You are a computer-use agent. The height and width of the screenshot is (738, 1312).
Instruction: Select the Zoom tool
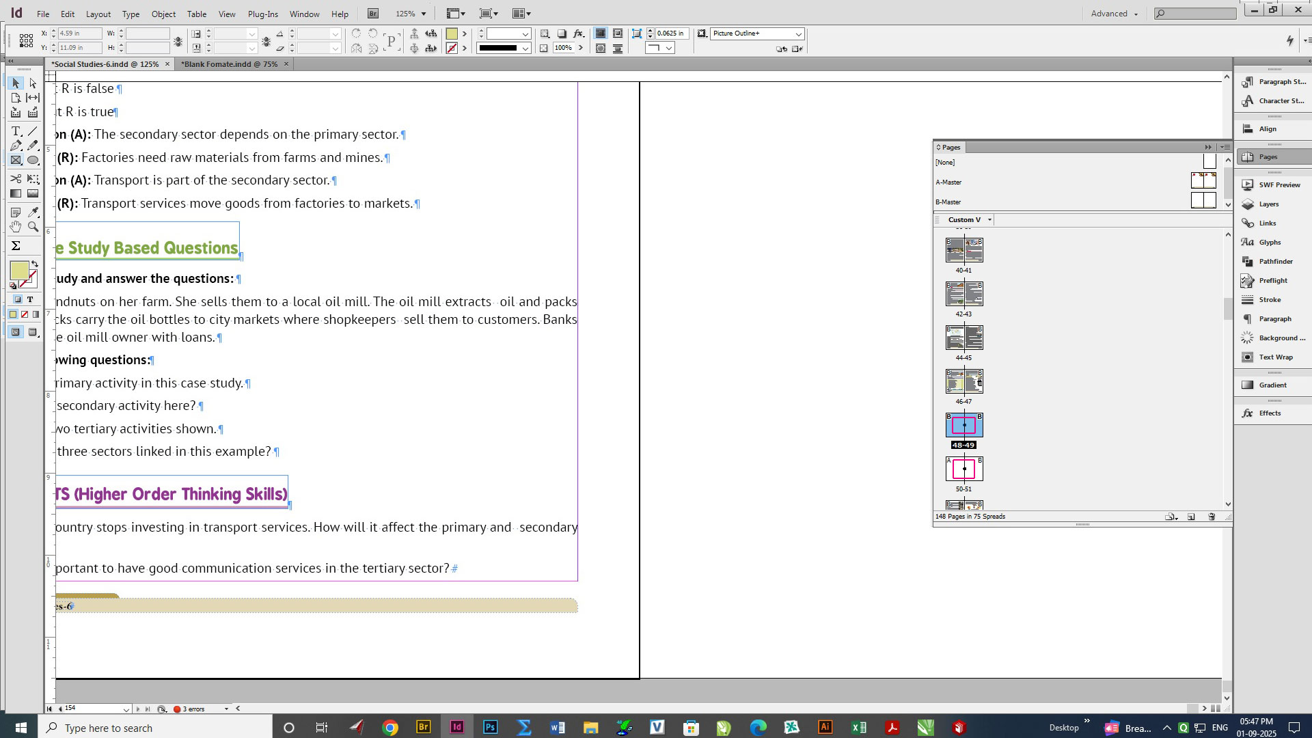33,227
